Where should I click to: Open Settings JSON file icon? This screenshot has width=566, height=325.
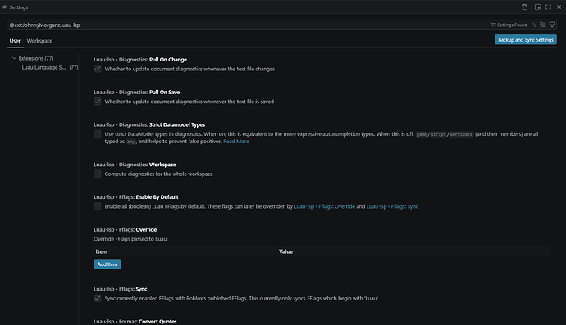(x=524, y=7)
